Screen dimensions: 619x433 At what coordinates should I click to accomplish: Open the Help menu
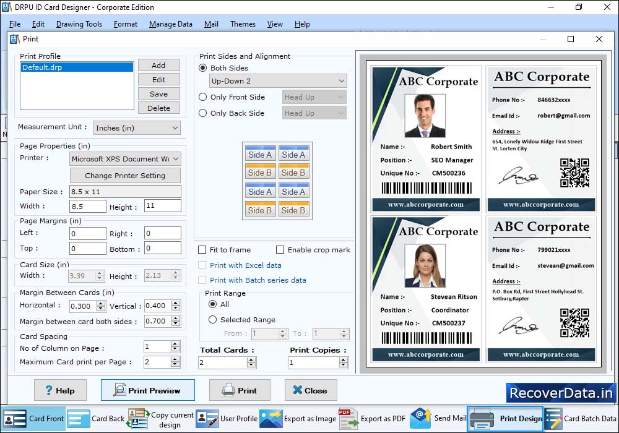click(x=302, y=24)
